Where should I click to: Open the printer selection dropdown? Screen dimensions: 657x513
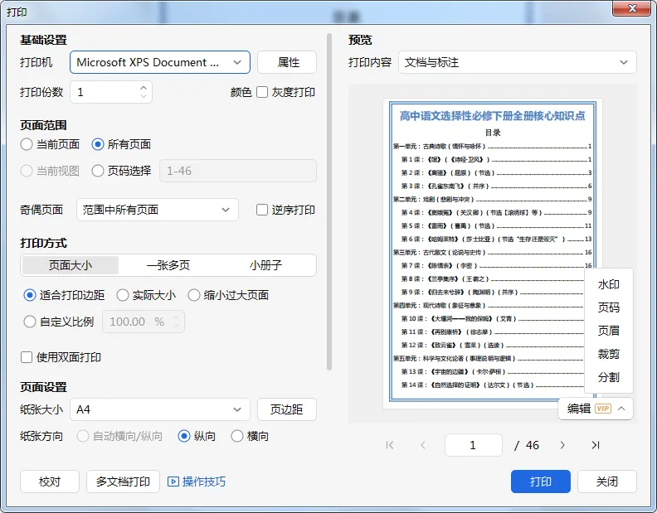point(160,62)
